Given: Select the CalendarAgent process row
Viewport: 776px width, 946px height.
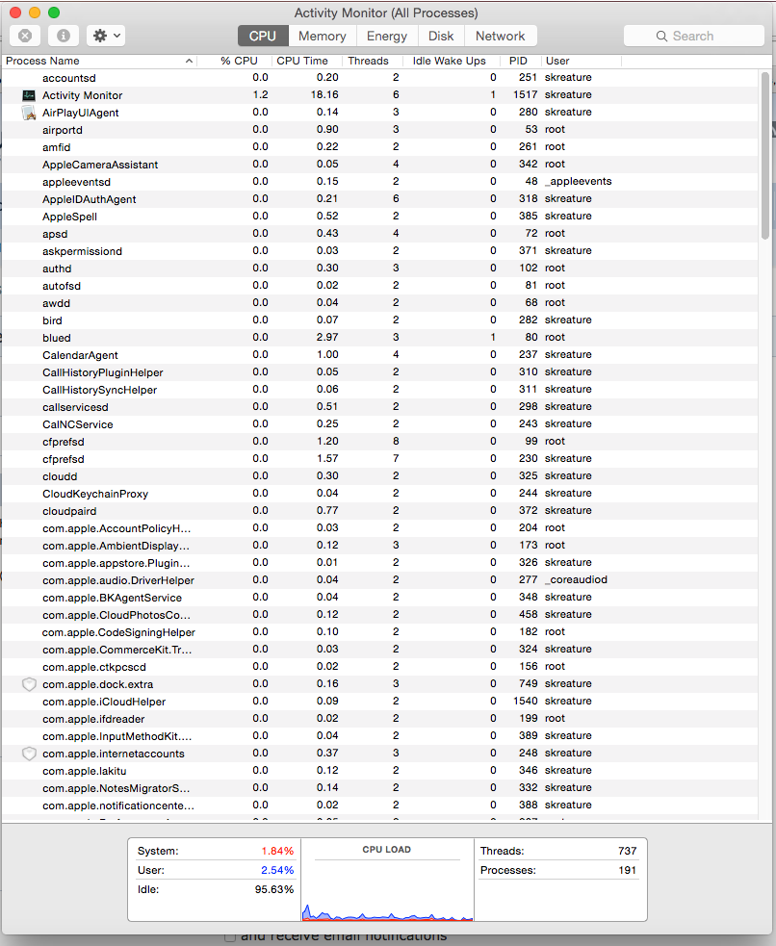Looking at the screenshot, I should (380, 355).
